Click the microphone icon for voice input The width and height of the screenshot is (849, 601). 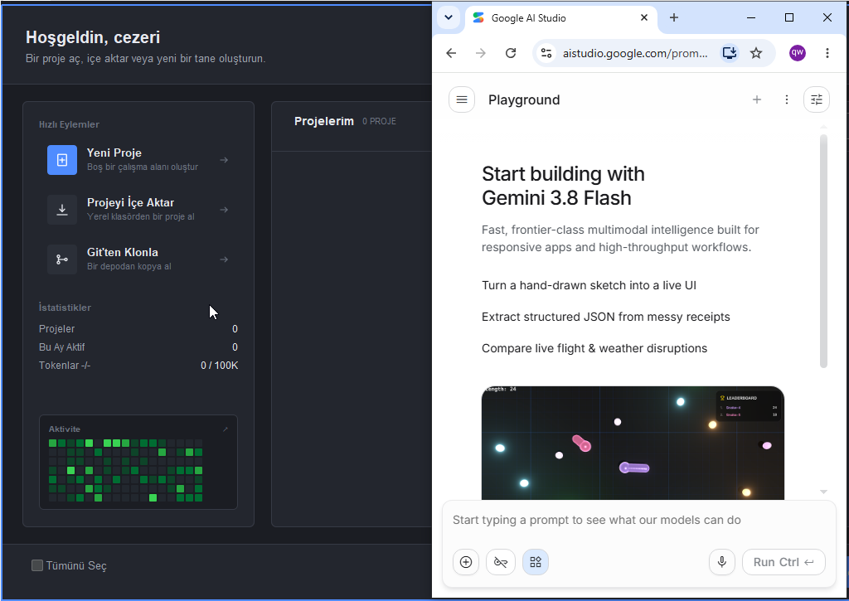(722, 562)
